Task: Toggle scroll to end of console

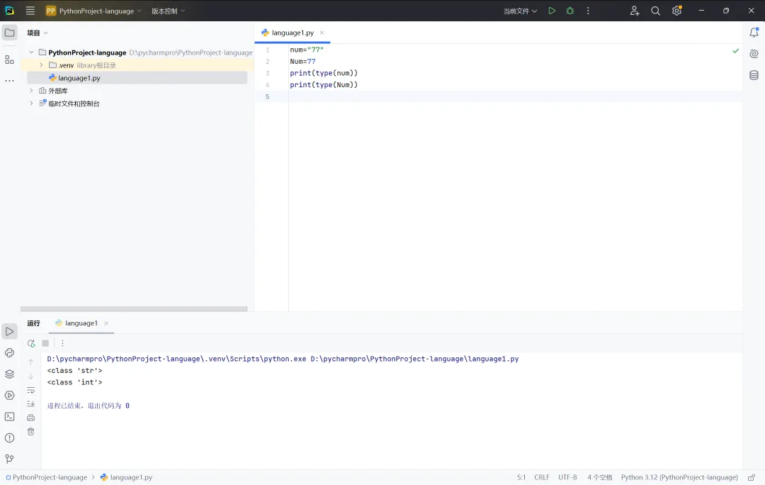Action: tap(30, 404)
